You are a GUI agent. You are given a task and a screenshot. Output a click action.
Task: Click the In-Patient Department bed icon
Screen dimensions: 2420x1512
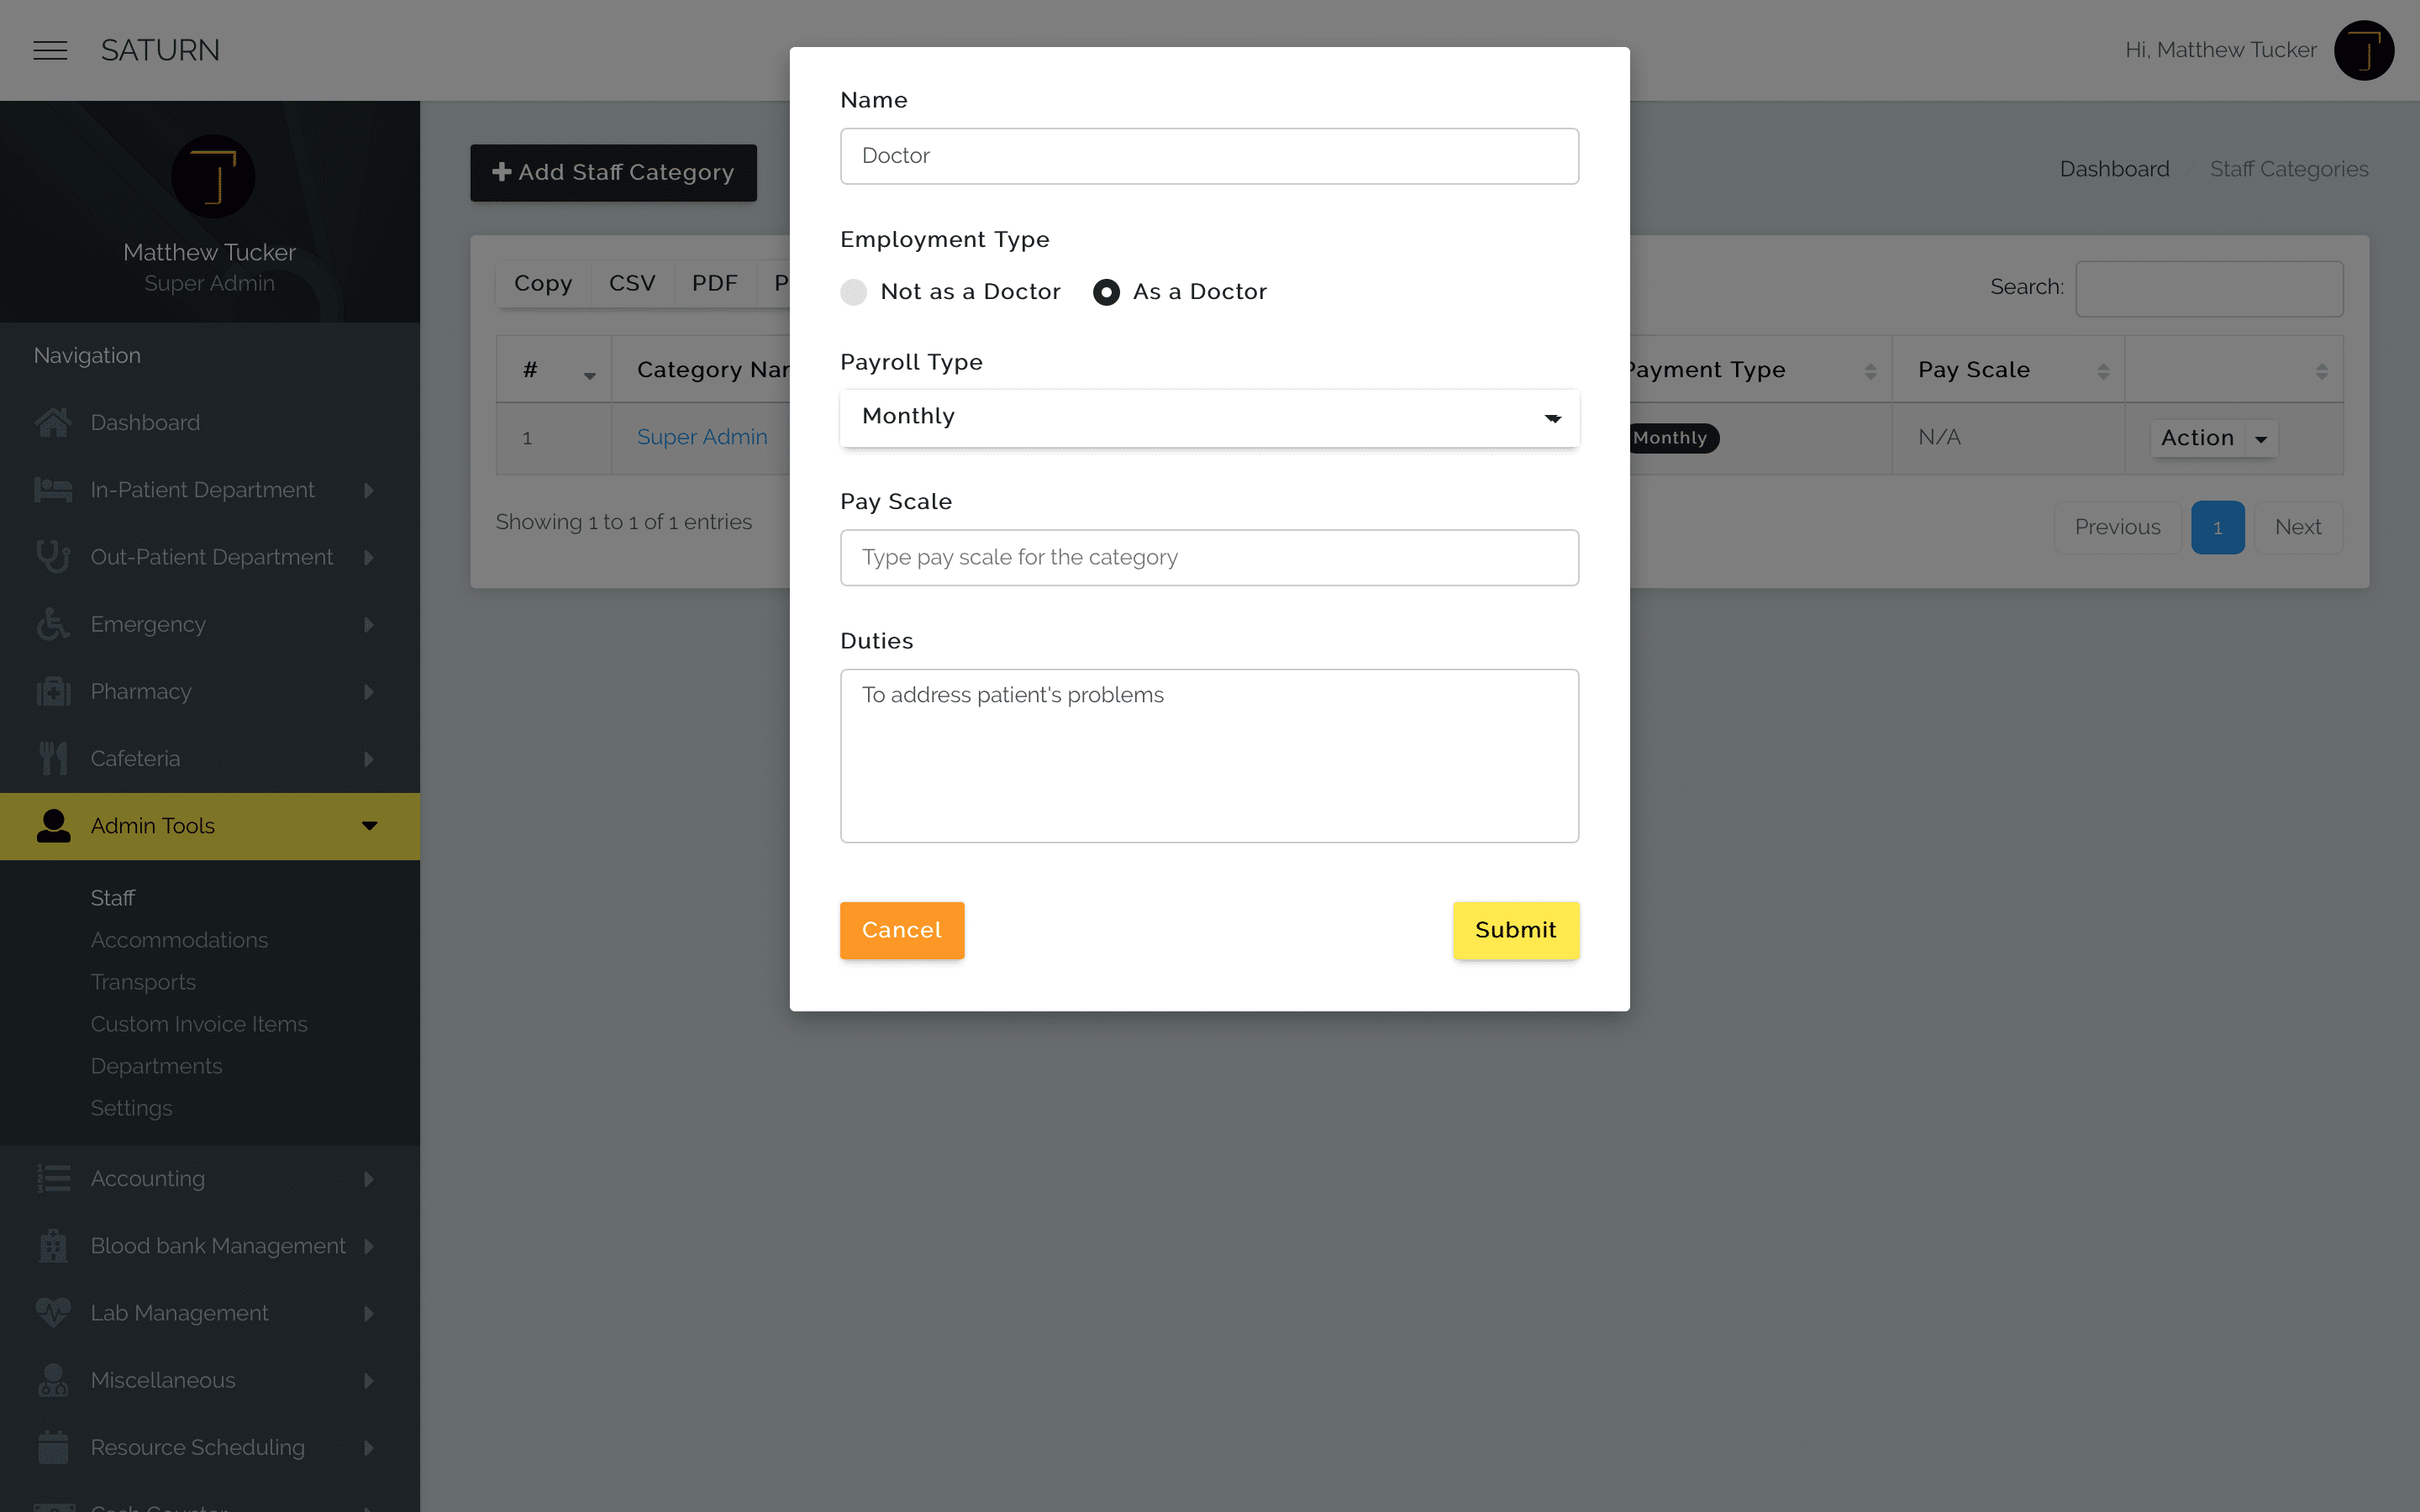[x=53, y=490]
